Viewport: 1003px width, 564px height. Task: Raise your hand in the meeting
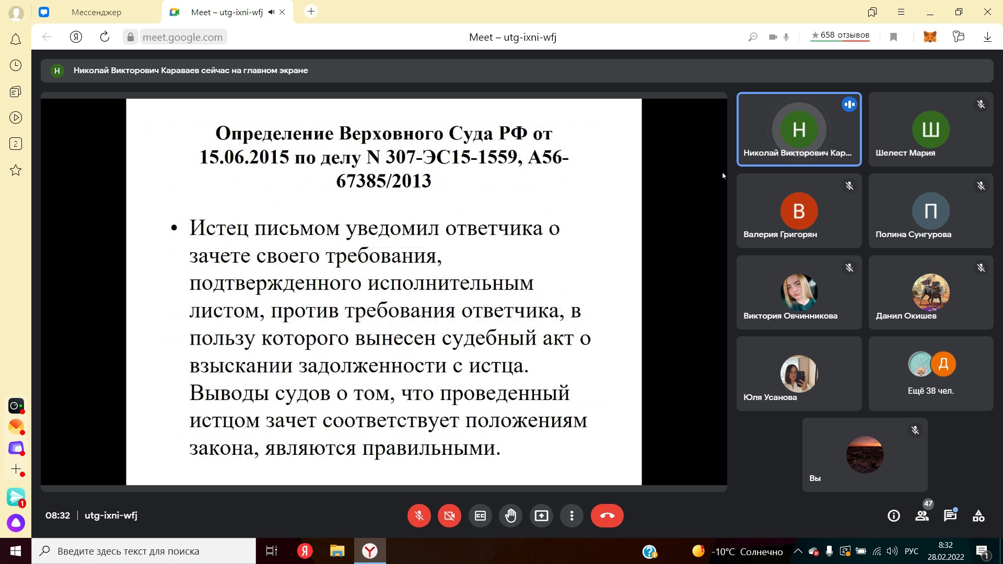click(511, 516)
